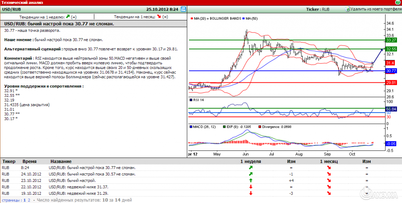Click weekly up arrow in 23.10.2012 row
The width and height of the screenshot is (402, 203).
point(250,180)
